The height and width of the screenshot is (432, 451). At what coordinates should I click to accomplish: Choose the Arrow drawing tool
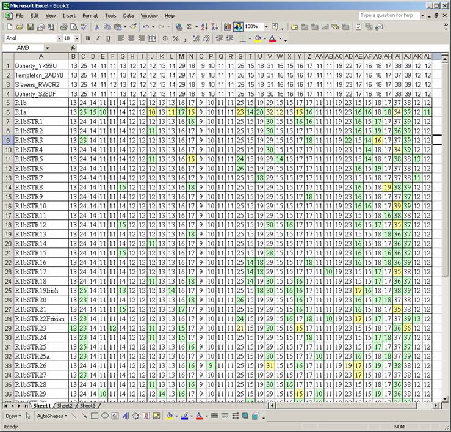(84, 416)
